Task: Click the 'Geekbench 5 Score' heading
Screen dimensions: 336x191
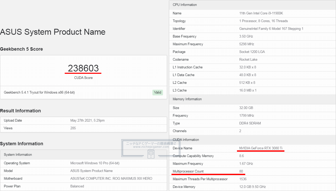Action: pos(21,49)
